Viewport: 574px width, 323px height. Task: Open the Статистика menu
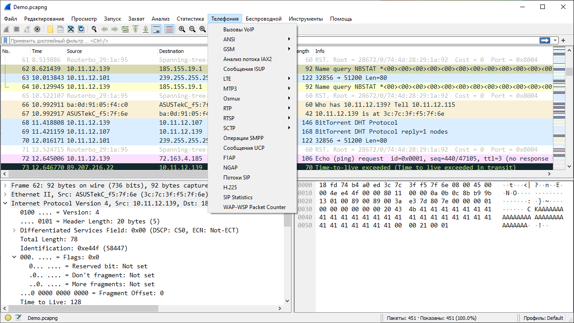(x=190, y=19)
